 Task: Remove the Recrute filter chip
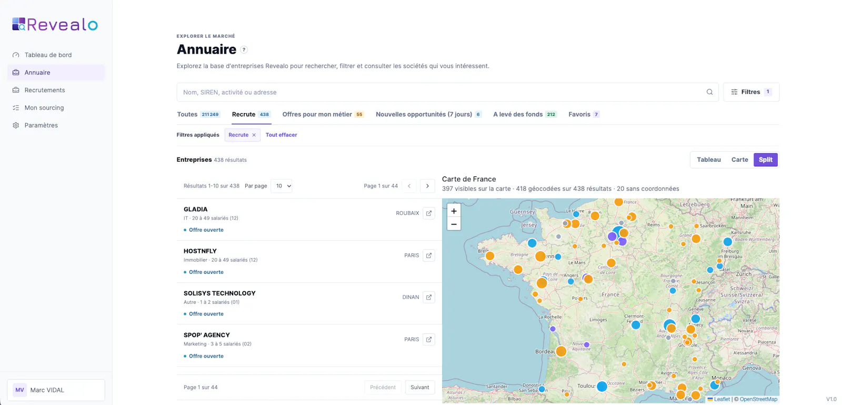(x=254, y=135)
